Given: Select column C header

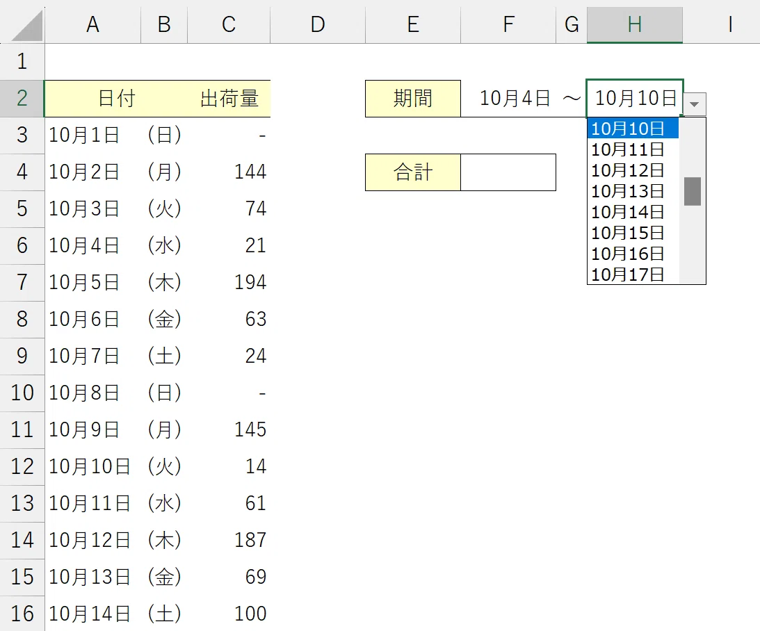Looking at the screenshot, I should (229, 25).
